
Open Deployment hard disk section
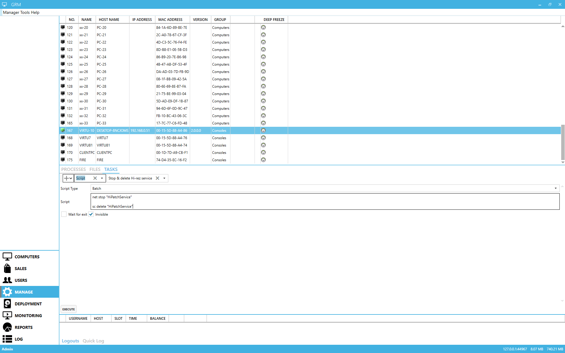point(28,304)
